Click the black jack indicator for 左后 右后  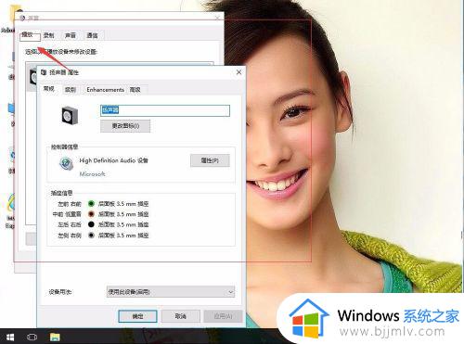coord(91,224)
